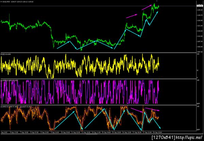The width and height of the screenshot is (204, 141).
Task: Click the 1126.00 price axis label
Action: (200, 20)
